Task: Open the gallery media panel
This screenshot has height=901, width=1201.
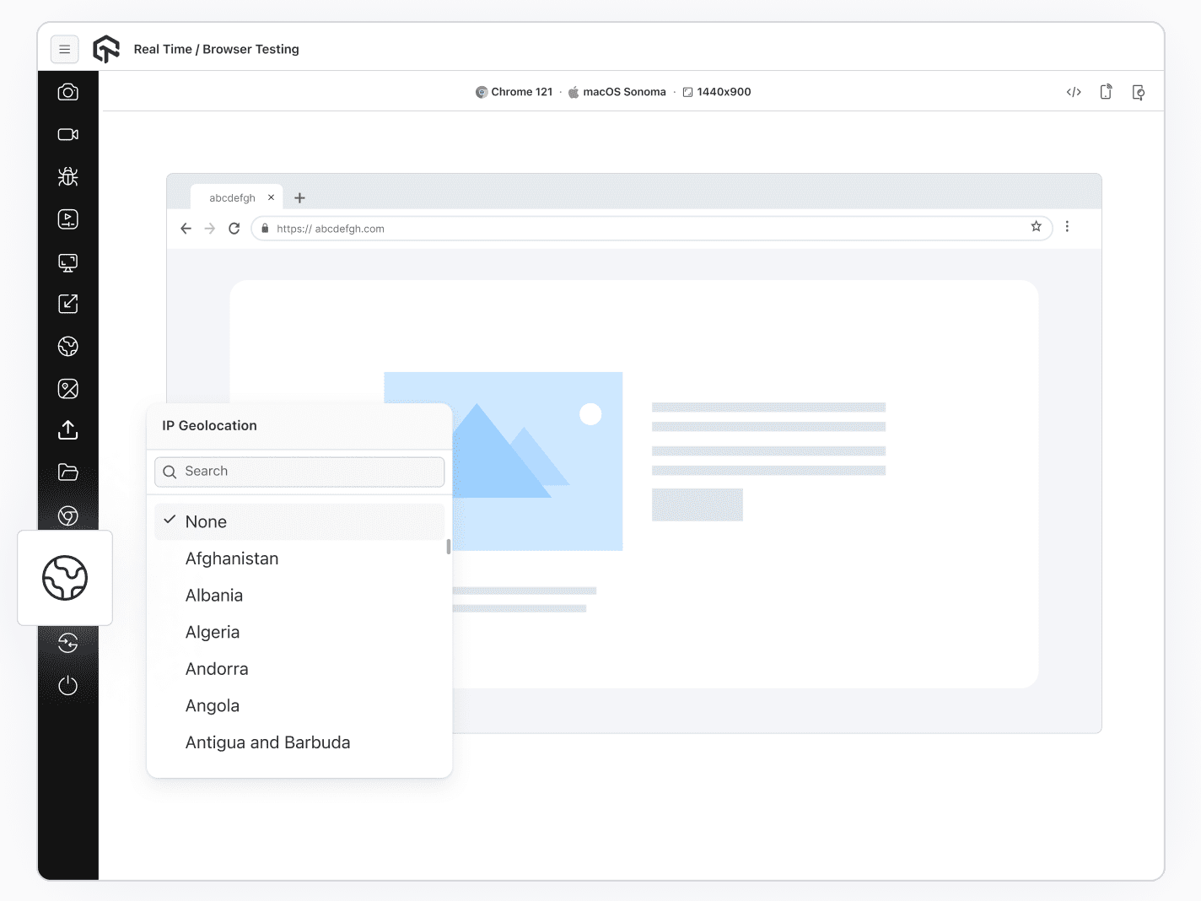Action: pyautogui.click(x=67, y=388)
